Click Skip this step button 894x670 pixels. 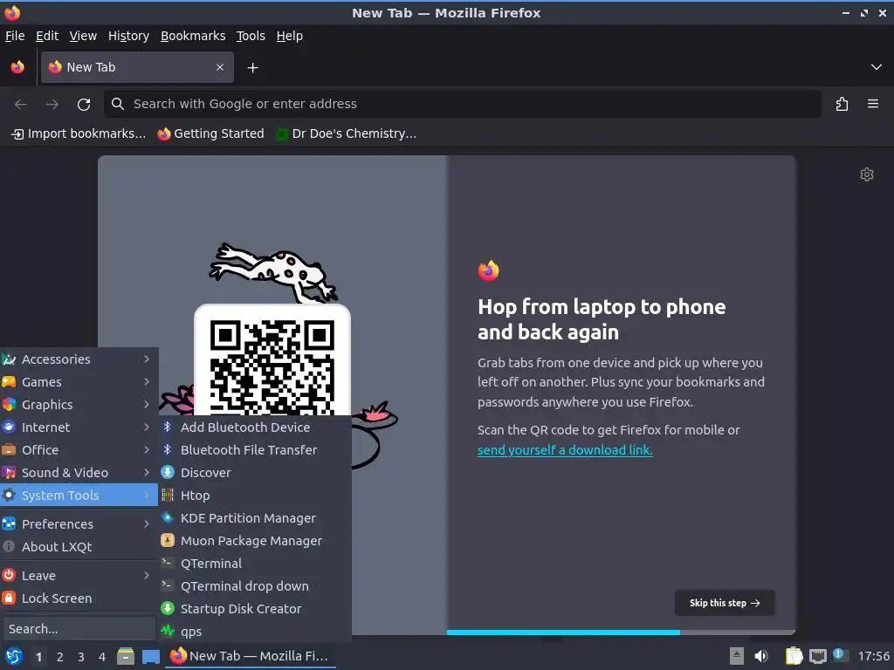725,604
